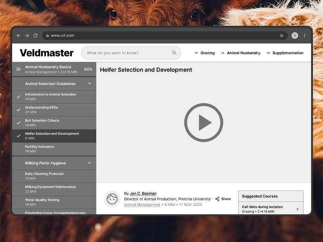Collapse the Milking Parlor Hygiene section

point(90,163)
